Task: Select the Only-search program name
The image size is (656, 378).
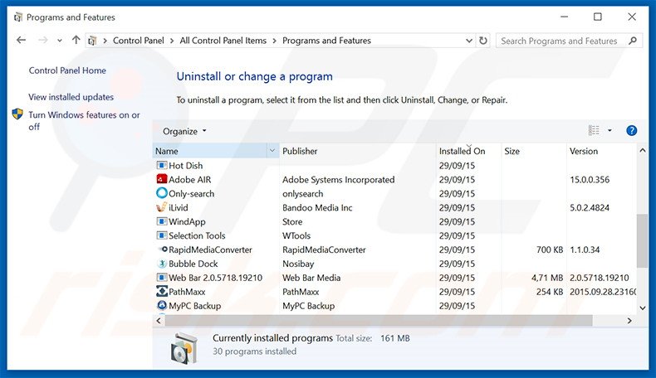Action: point(191,193)
